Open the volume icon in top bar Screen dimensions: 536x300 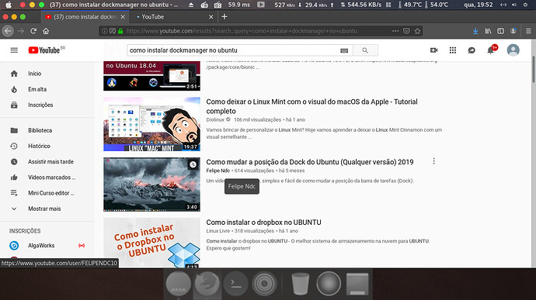[513, 5]
